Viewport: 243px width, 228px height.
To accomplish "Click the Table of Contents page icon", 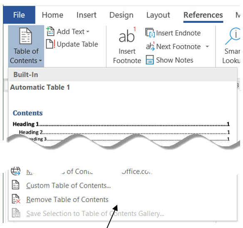I will point(25,36).
